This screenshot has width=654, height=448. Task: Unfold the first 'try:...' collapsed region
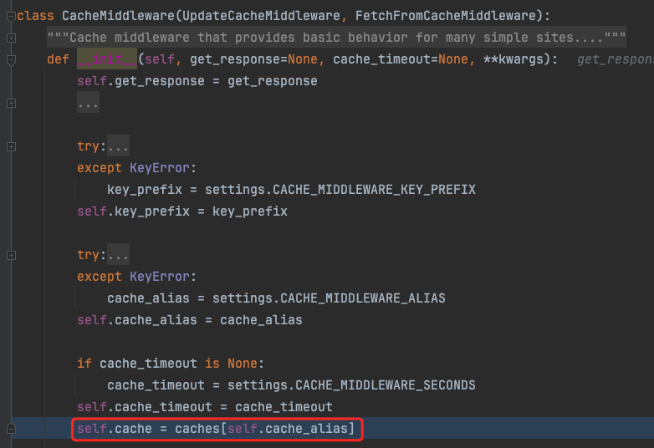[x=118, y=146]
